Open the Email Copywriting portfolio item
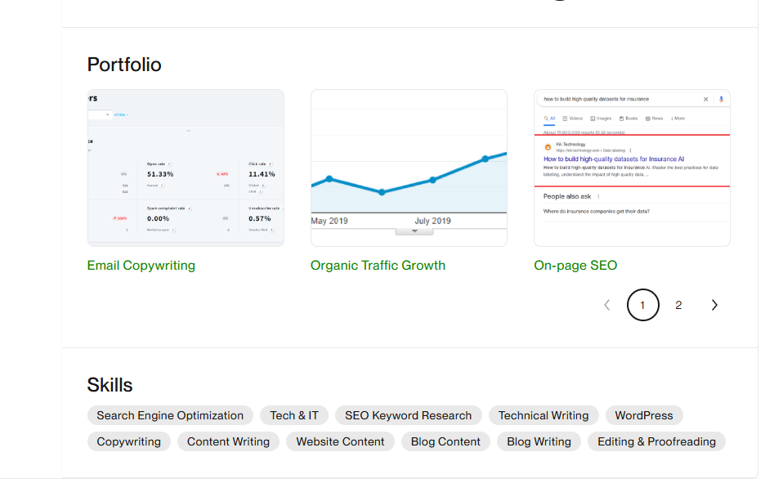Screen dimensions: 783x479 click(x=141, y=265)
